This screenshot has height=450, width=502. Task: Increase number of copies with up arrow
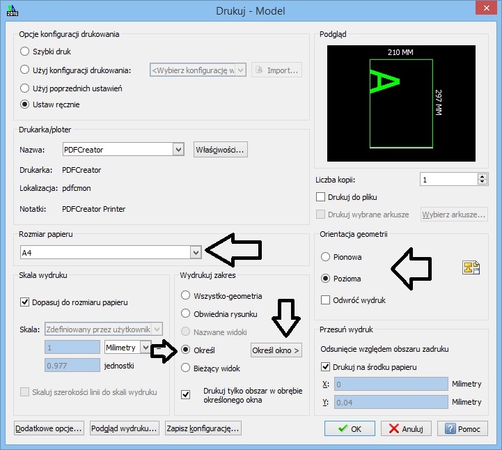pyautogui.click(x=482, y=176)
